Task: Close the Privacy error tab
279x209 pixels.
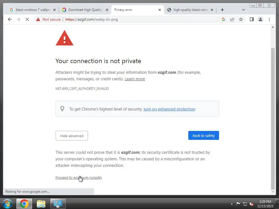Action: click(x=160, y=10)
